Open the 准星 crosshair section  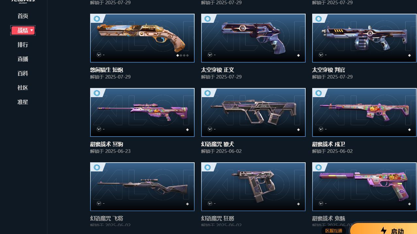click(x=23, y=102)
